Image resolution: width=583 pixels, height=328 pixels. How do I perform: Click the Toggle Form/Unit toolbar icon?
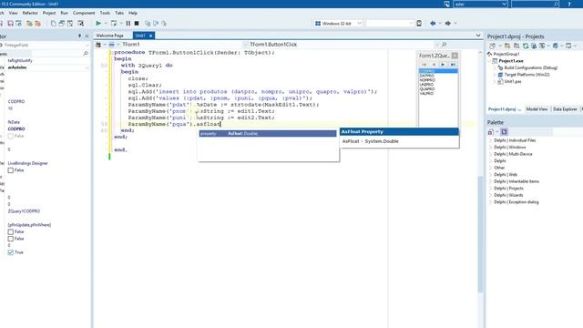pyautogui.click(x=81, y=23)
